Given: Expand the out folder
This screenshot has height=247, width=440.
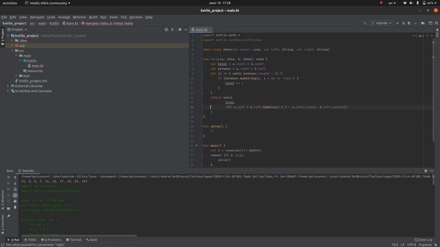Looking at the screenshot, I should [12, 46].
